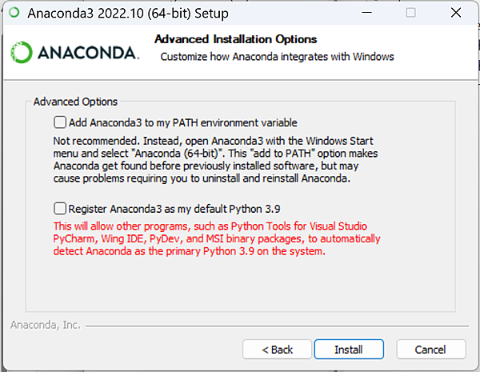The width and height of the screenshot is (480, 372).
Task: Abort setup using the Cancel button
Action: [x=431, y=349]
